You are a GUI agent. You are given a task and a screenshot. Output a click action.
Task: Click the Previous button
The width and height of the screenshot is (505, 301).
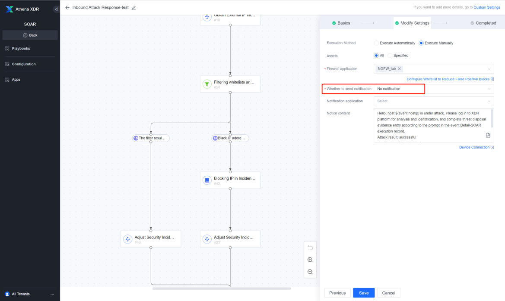(x=337, y=293)
